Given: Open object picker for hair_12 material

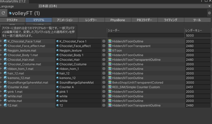Looking at the screenshot, I should point(104,73).
